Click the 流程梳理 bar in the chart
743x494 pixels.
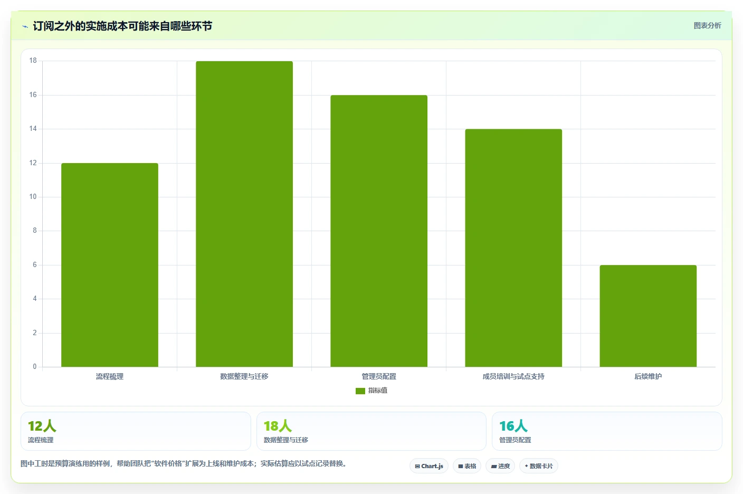(x=110, y=265)
